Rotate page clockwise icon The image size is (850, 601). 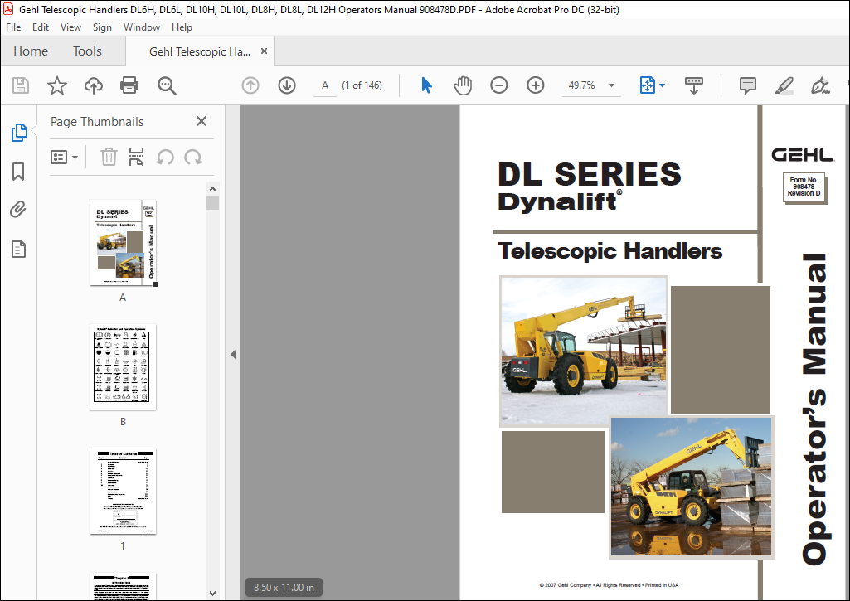pyautogui.click(x=193, y=158)
